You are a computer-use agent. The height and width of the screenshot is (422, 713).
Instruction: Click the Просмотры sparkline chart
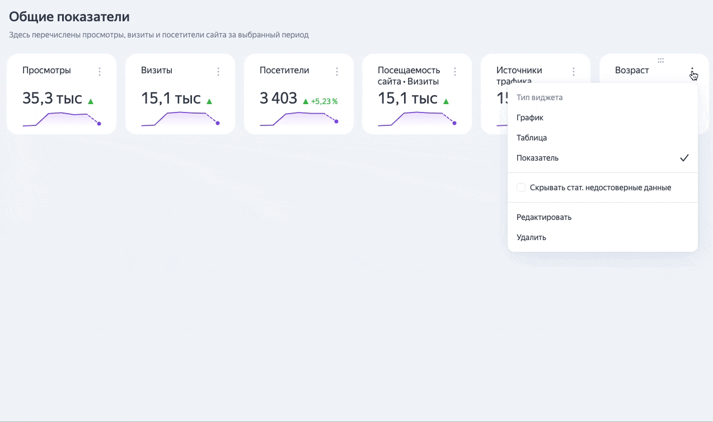(x=62, y=119)
